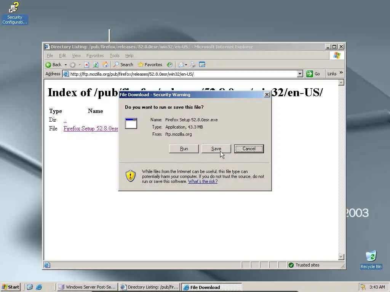Click the system tray security alert icon
The height and width of the screenshot is (292, 390).
click(363, 287)
